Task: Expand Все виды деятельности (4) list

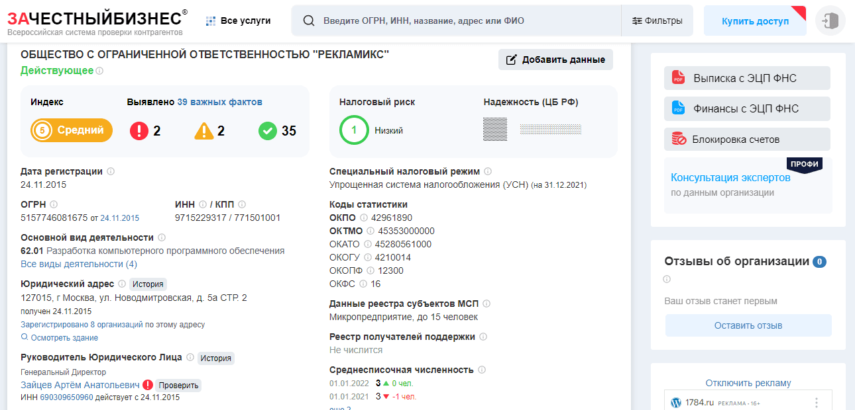Action: [x=79, y=264]
